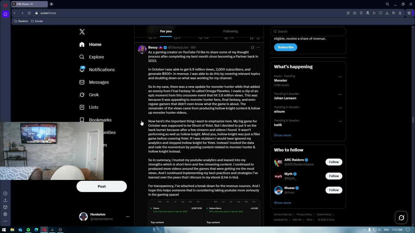415x233 pixels.
Task: Open the @ObeezyLive handle link
Action: (178, 48)
